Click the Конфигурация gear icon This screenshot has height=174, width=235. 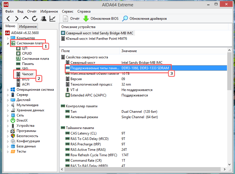pyautogui.click(x=13, y=141)
